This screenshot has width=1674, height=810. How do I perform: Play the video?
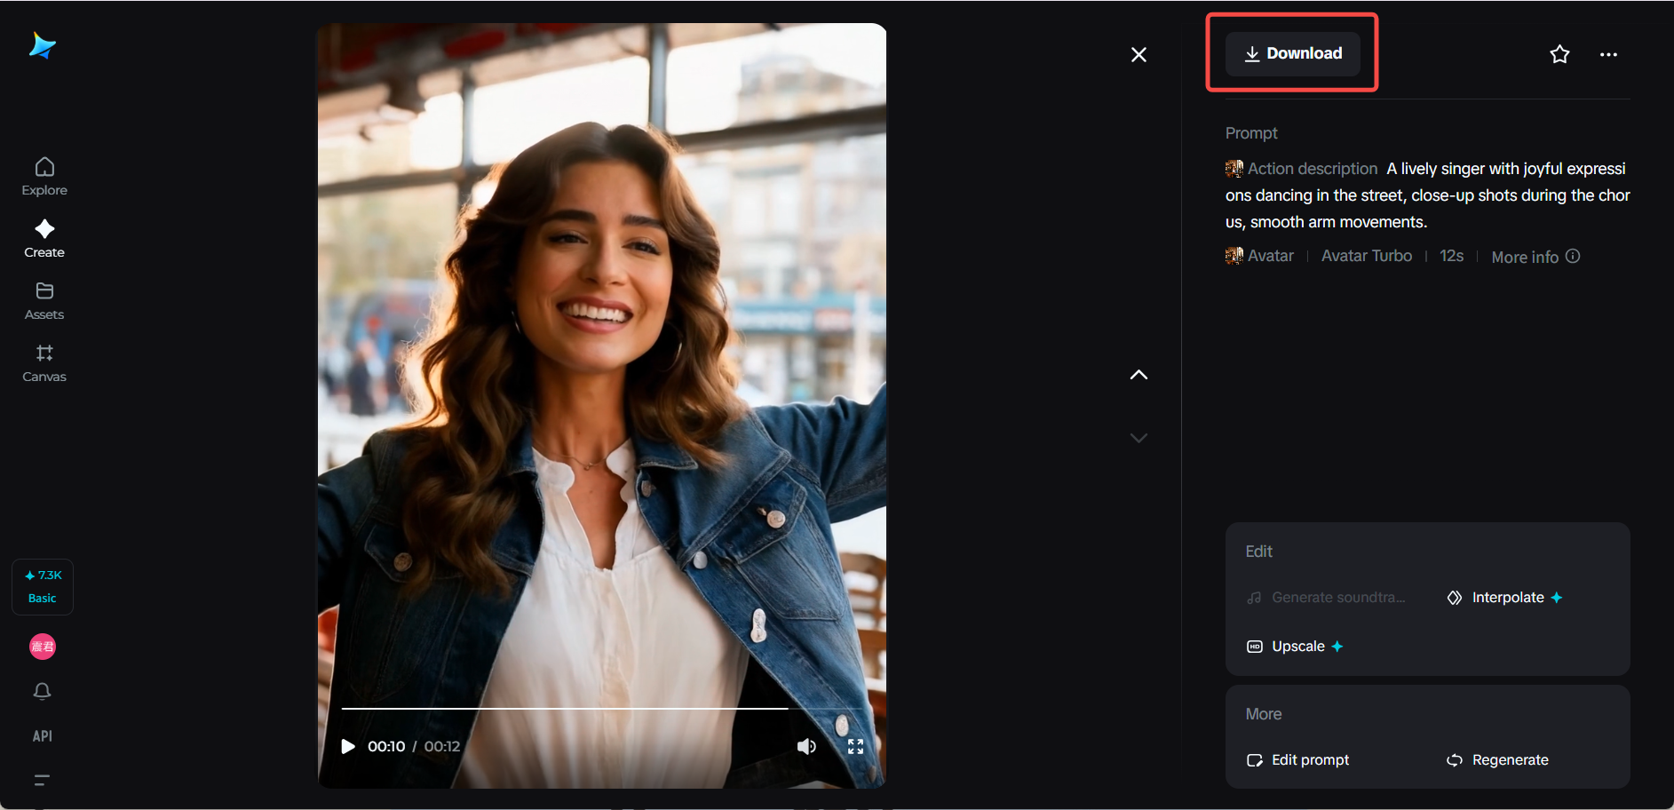(x=348, y=746)
